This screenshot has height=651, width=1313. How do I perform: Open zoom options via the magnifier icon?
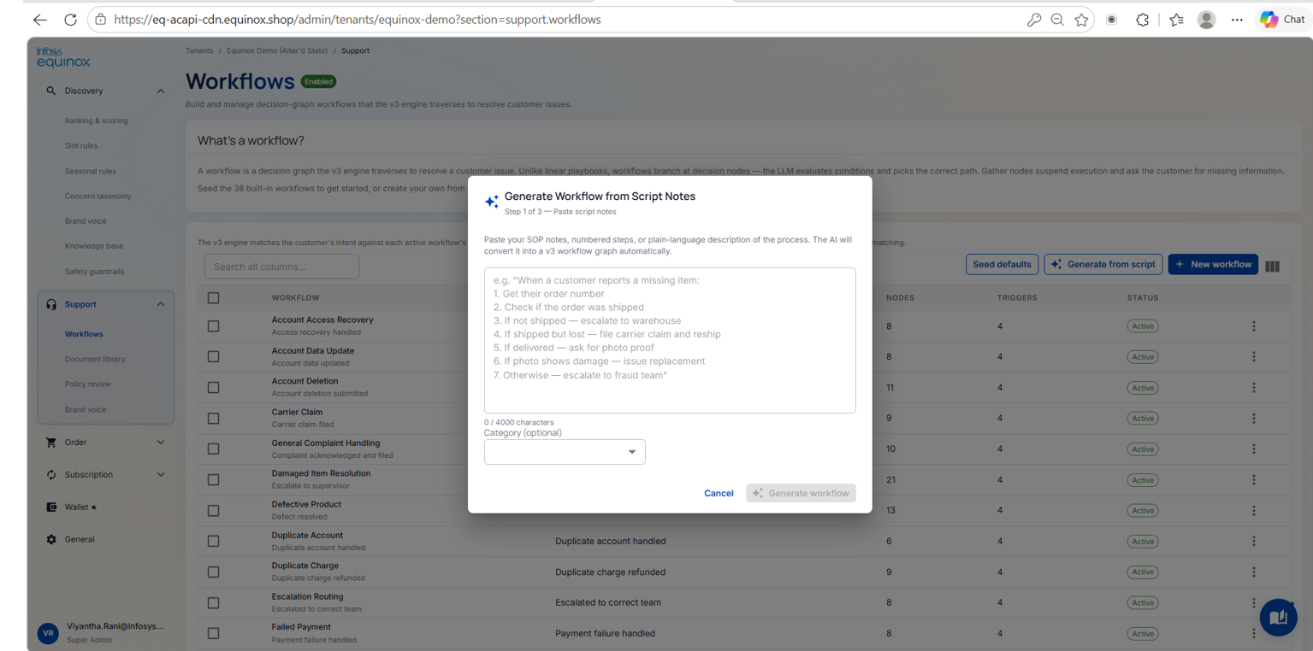click(x=1057, y=20)
